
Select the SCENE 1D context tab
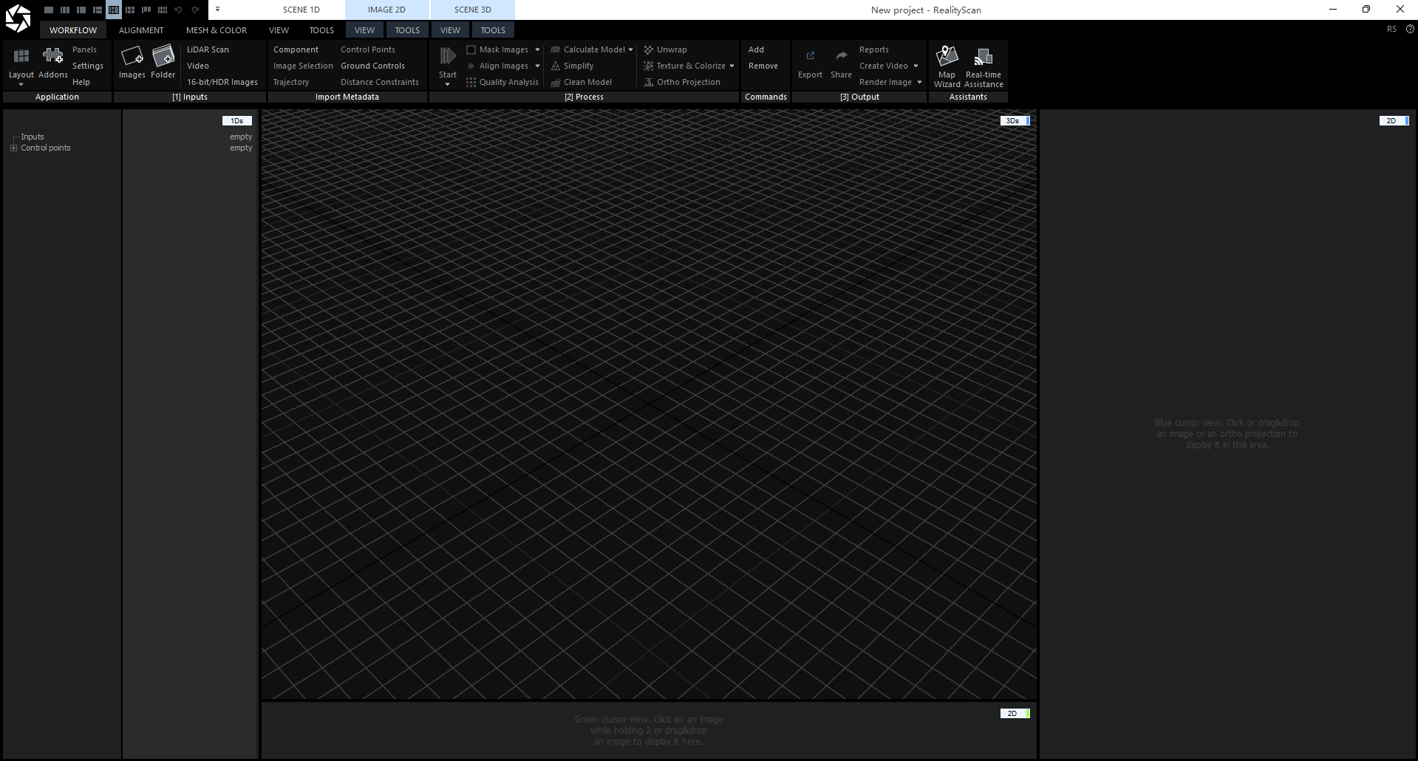(x=301, y=10)
